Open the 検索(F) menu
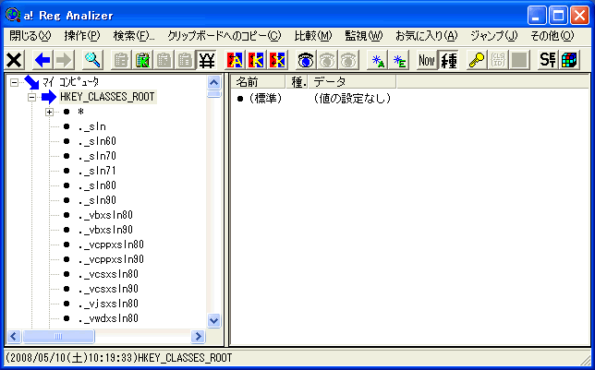 (134, 36)
